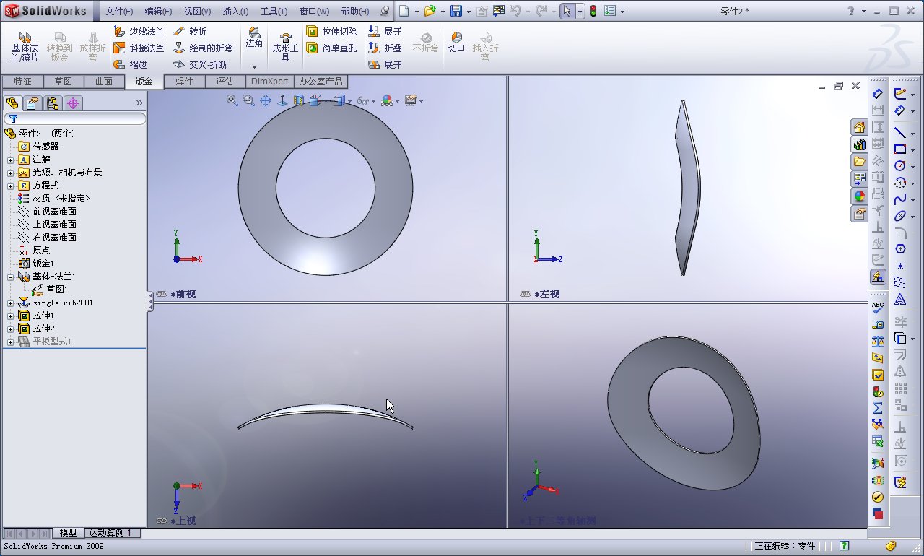
Task: Open the 文件(F) menu
Action: (x=119, y=12)
